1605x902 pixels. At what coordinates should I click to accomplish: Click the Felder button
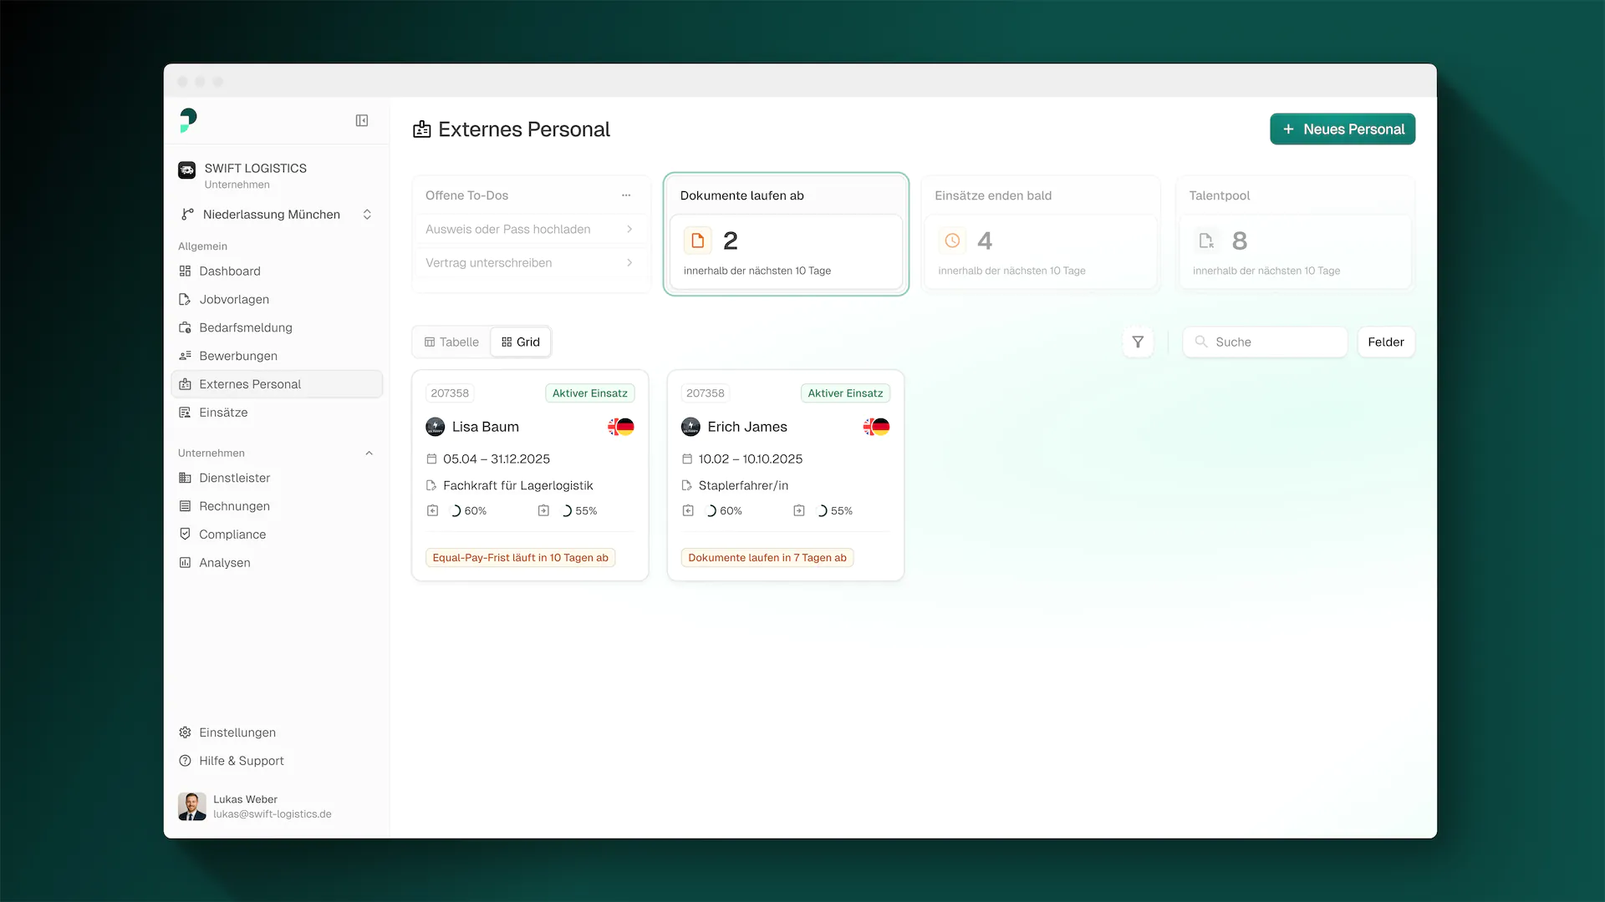click(1385, 342)
